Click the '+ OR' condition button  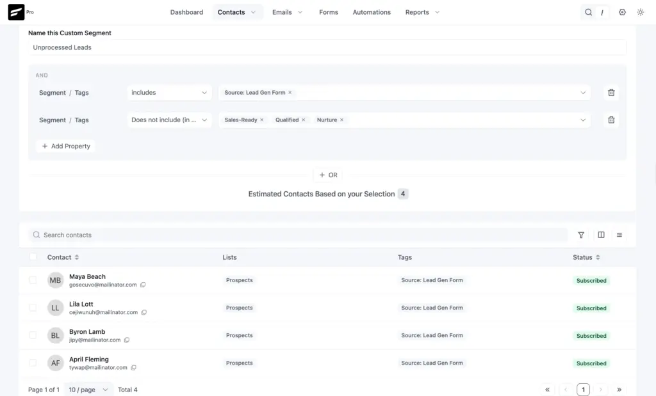coord(328,175)
